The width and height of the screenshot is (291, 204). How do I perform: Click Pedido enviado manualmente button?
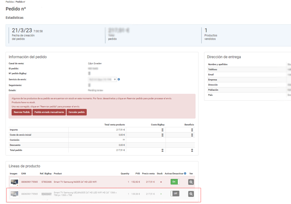click(x=49, y=112)
